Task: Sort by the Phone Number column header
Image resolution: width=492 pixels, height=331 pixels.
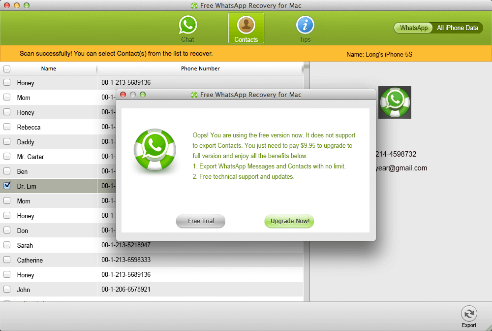Action: coord(200,68)
